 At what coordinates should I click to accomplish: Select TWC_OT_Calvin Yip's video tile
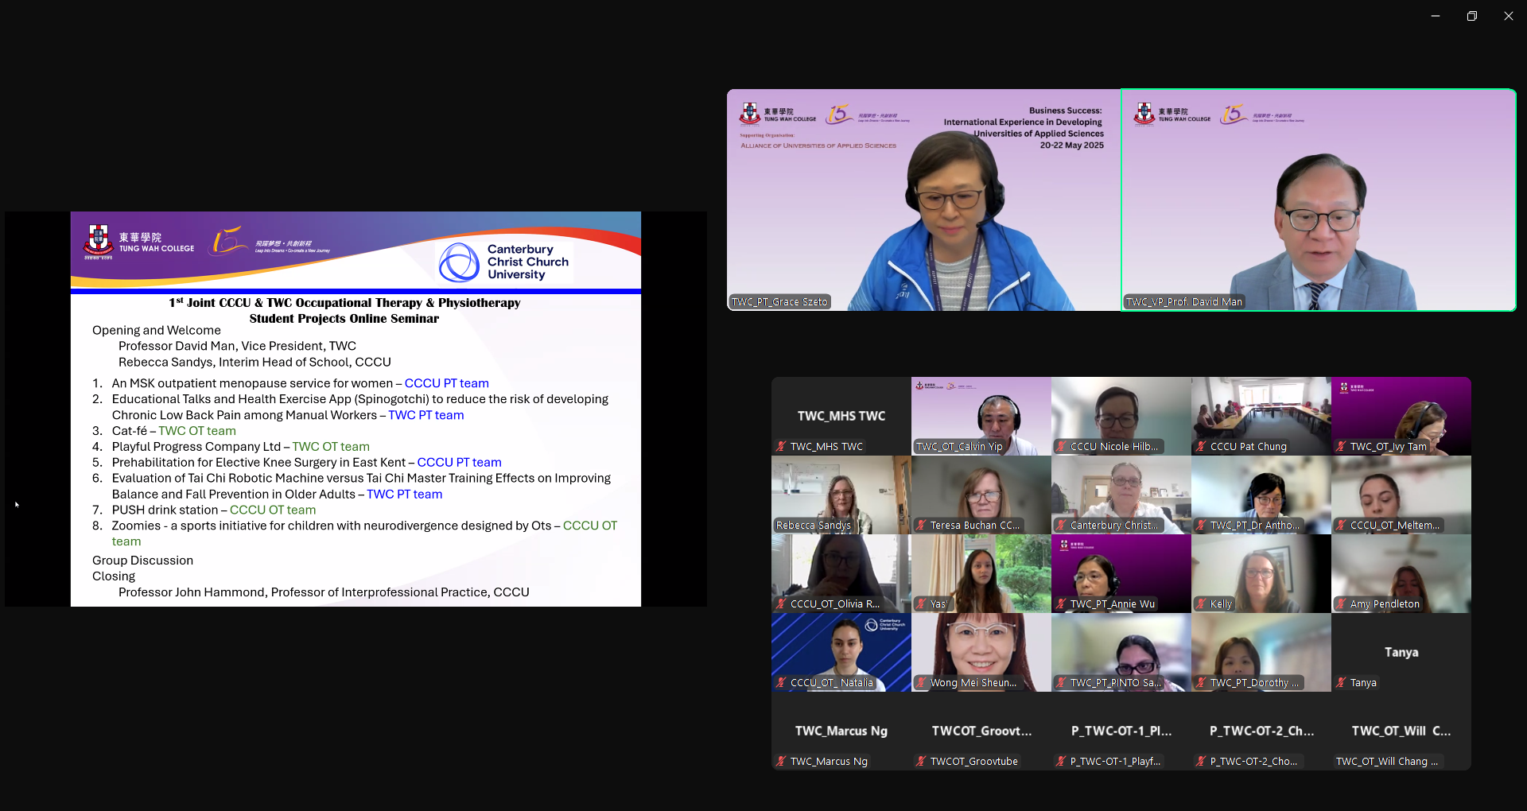pyautogui.click(x=981, y=416)
